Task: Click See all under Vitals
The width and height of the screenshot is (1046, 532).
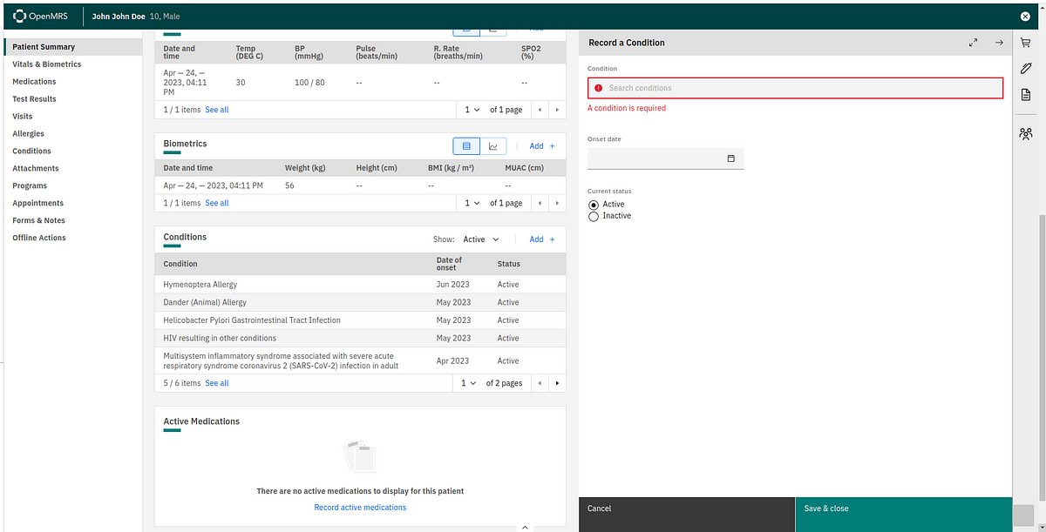Action: [x=217, y=110]
